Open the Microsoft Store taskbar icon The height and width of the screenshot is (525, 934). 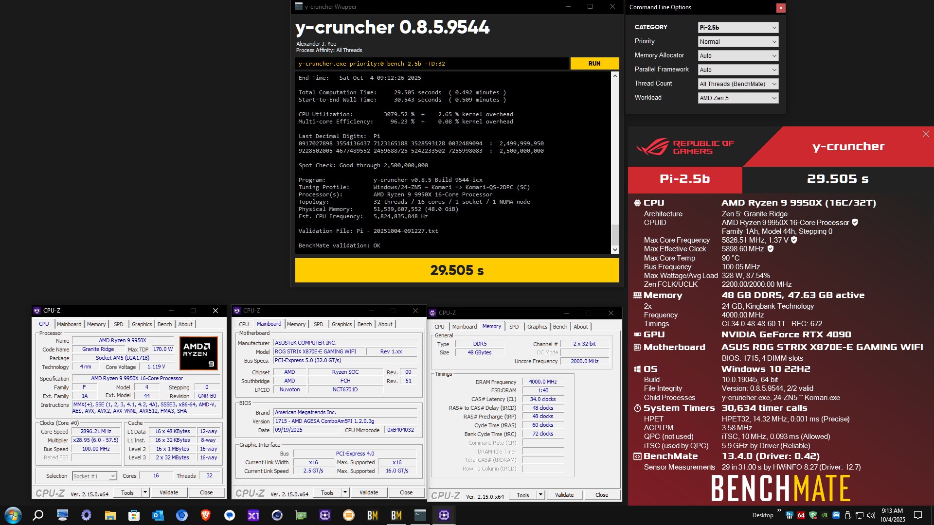click(134, 515)
